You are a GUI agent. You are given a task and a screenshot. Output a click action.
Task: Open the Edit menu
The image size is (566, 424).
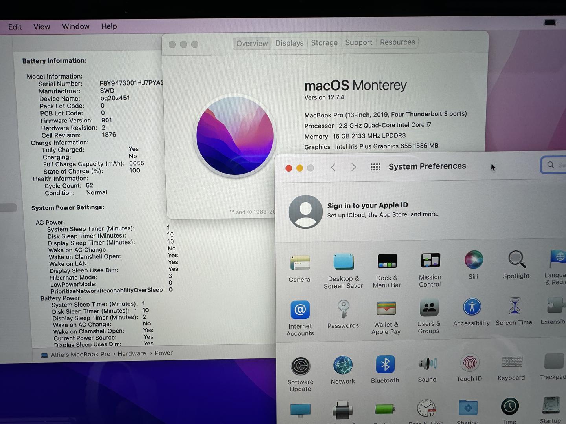pos(15,27)
